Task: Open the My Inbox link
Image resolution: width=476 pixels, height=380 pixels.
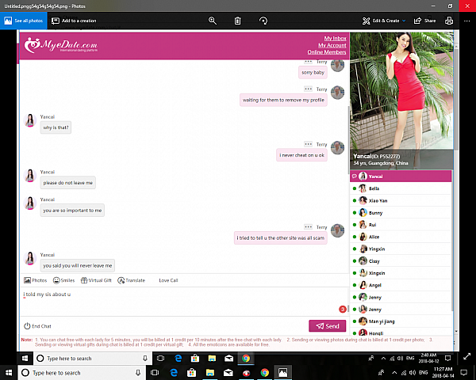Action: [x=335, y=38]
